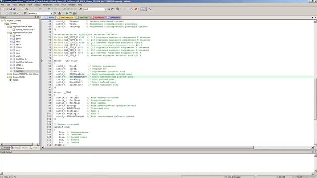Collapse the _FLAG struct code fold

53,95
